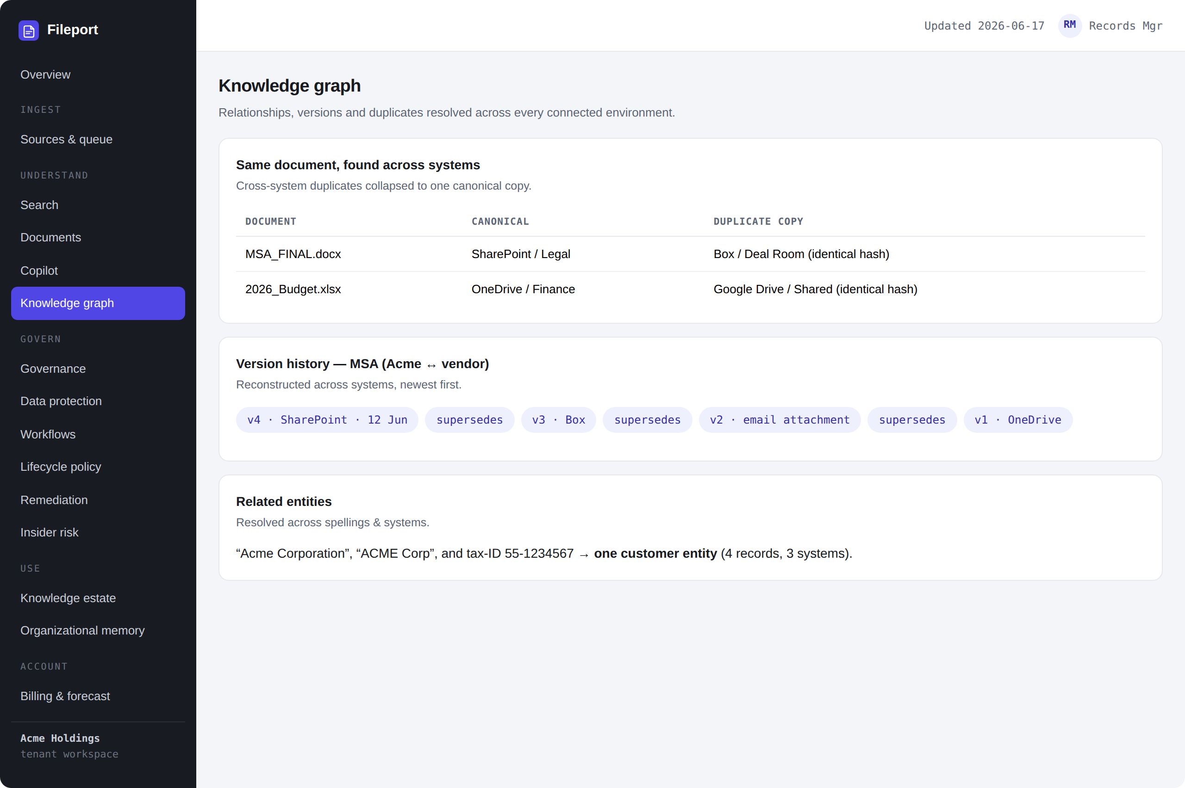Screen dimensions: 1185x788
Task: Open the Governance page
Action: 98,369
